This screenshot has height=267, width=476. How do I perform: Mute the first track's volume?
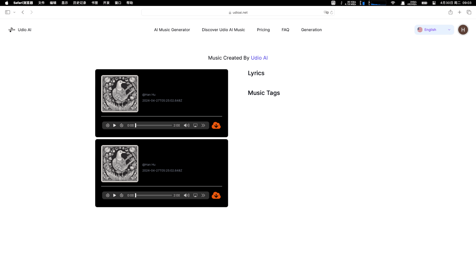click(x=187, y=125)
